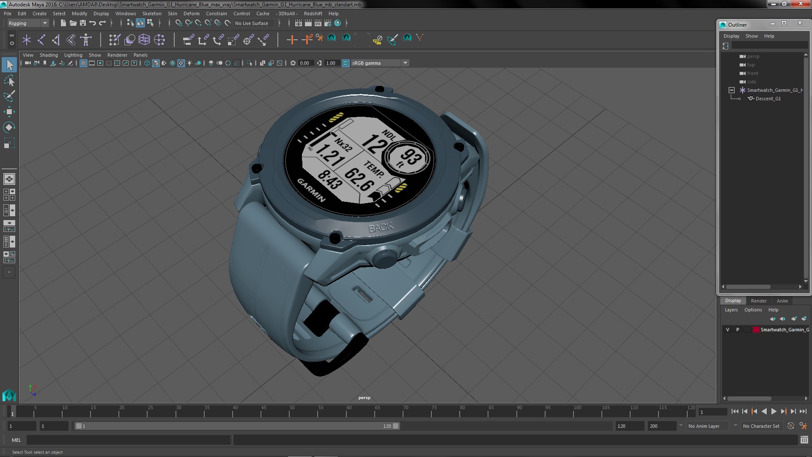Redo the last action from the toolbar

click(x=102, y=23)
